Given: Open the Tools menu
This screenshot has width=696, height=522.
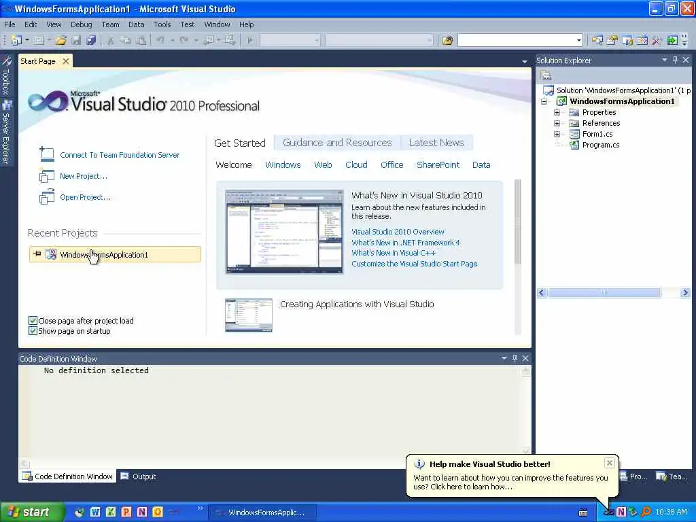Looking at the screenshot, I should [x=162, y=24].
